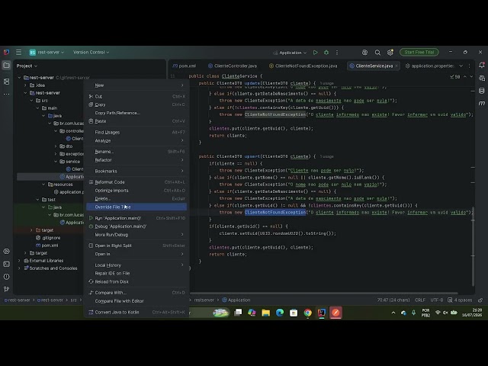Open the Structure tool window icon
This screenshot has width=488, height=366.
6,82
